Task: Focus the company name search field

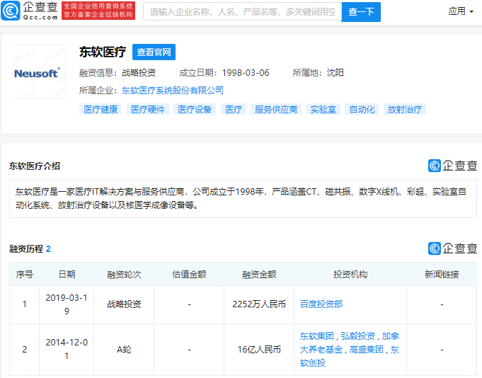Action: (242, 12)
